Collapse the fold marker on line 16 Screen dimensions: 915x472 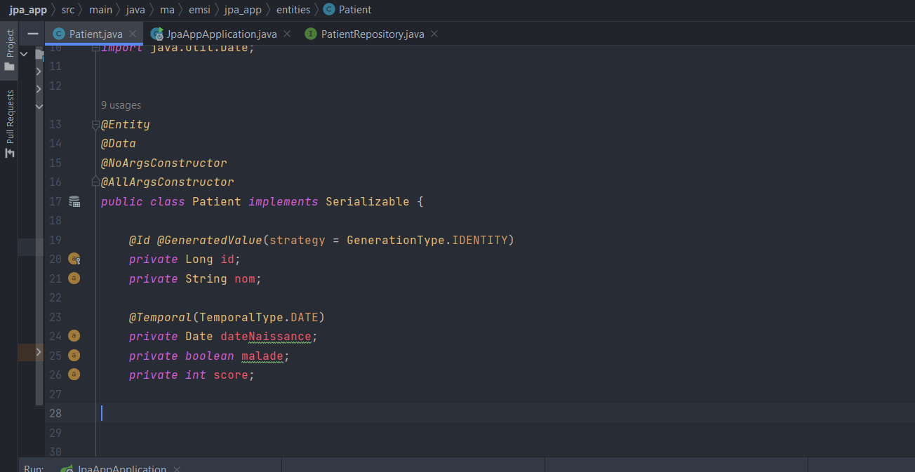pos(95,182)
